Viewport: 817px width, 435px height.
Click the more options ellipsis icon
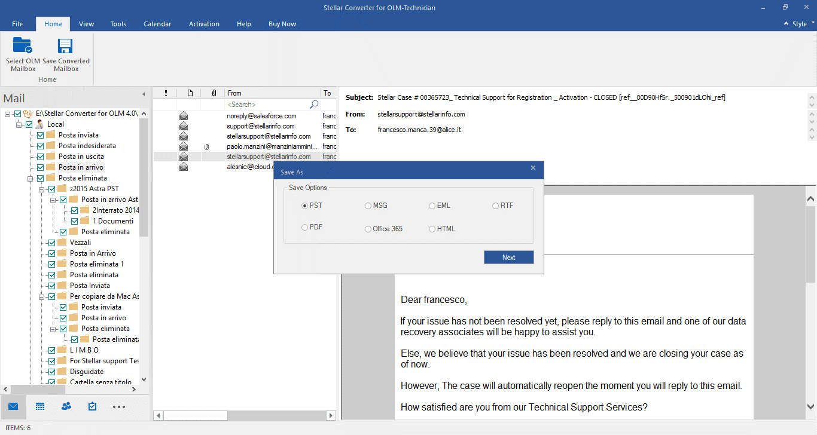click(x=119, y=407)
